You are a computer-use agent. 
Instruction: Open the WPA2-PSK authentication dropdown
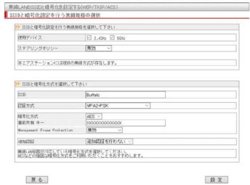pos(118,106)
